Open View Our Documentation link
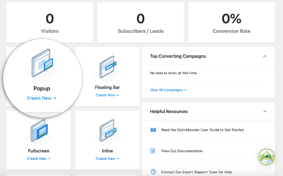The image size is (283, 176). coord(182,151)
